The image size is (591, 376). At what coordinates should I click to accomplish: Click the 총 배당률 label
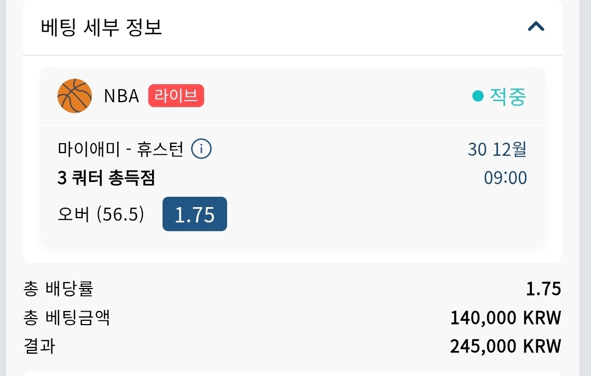tap(54, 289)
